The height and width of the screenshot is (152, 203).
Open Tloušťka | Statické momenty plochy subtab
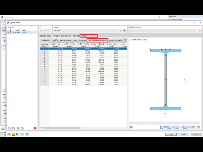pos(69,40)
